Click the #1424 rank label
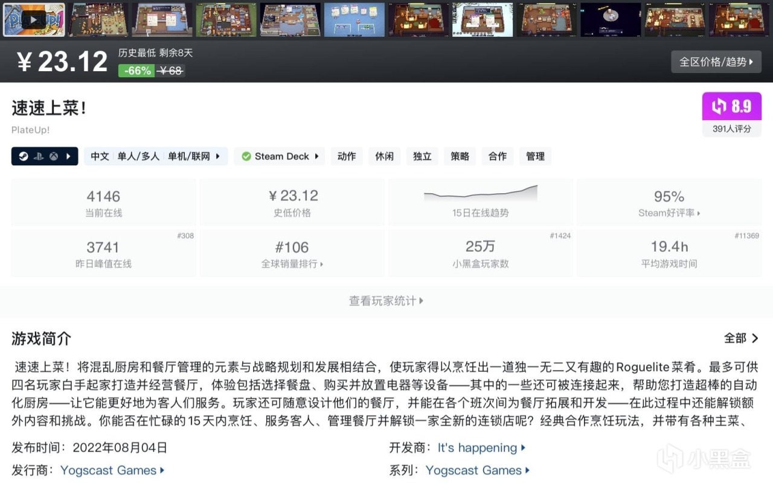 pyautogui.click(x=560, y=235)
